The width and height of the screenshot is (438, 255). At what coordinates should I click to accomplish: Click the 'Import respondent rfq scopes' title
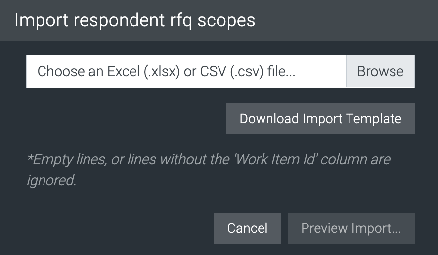point(134,20)
